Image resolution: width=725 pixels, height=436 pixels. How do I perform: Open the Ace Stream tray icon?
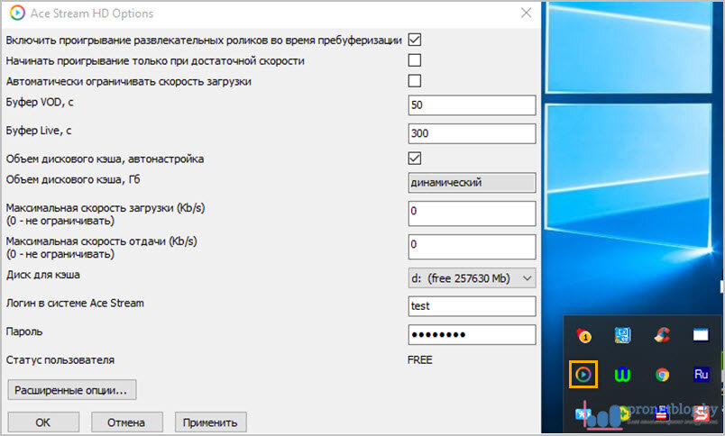[583, 374]
